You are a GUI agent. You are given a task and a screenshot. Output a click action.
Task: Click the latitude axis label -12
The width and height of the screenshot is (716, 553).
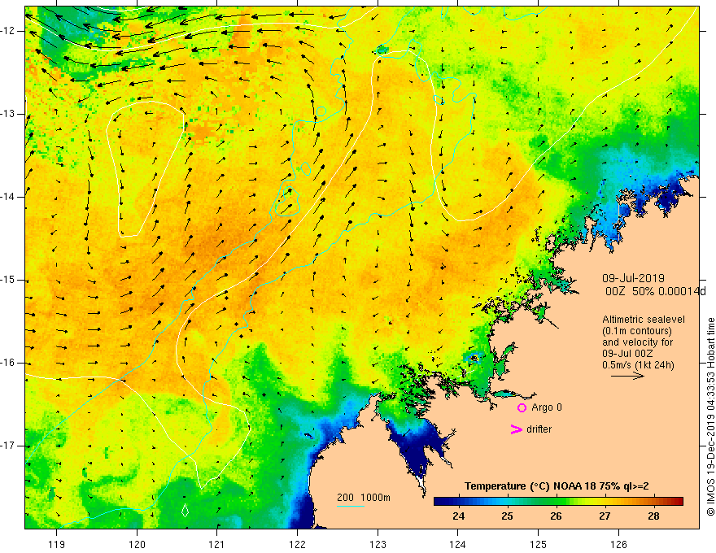9,31
